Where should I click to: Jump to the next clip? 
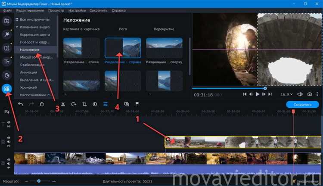[270, 94]
